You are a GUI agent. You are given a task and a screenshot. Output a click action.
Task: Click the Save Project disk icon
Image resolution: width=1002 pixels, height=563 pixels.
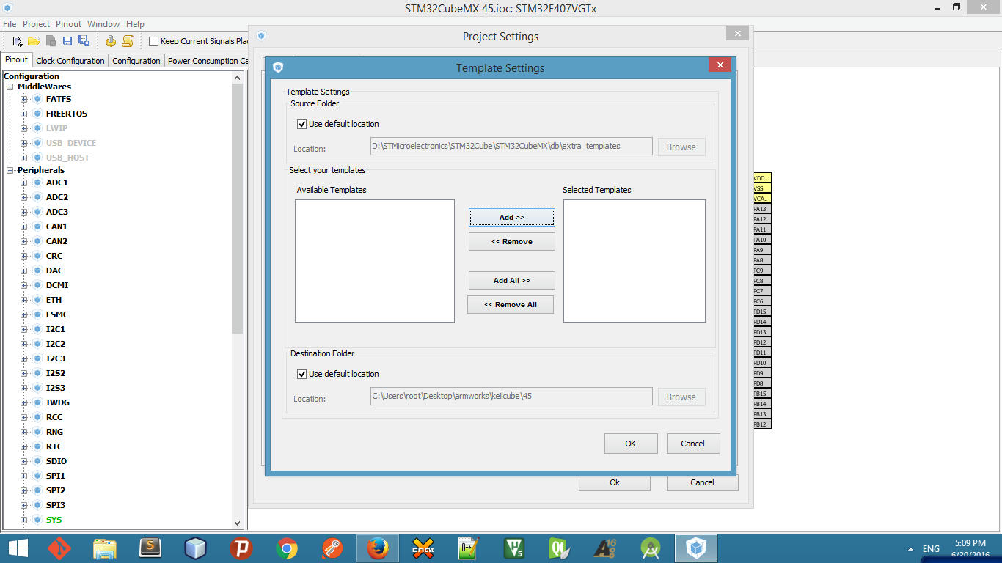point(67,41)
